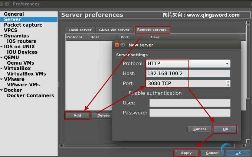The width and height of the screenshot is (252, 157).
Task: Click New server dialog minimize icon
Action: [123, 45]
